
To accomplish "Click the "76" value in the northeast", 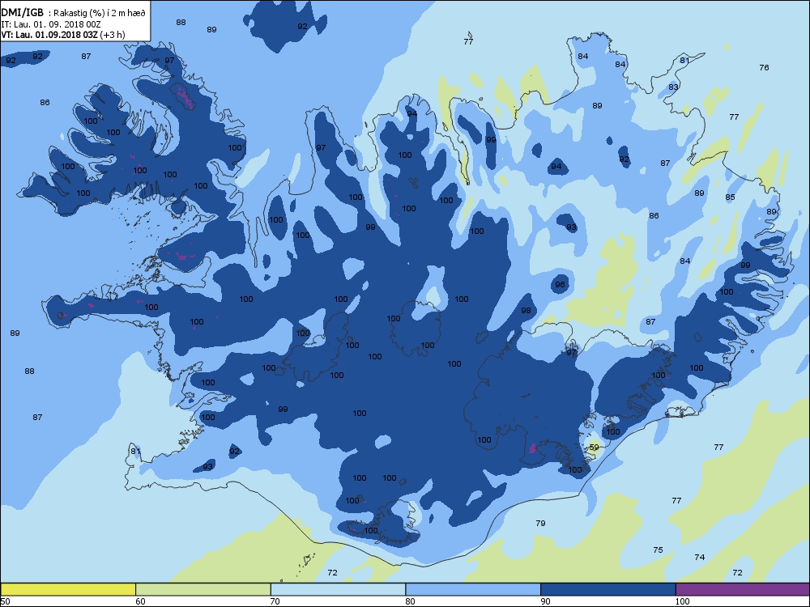I will coord(764,68).
